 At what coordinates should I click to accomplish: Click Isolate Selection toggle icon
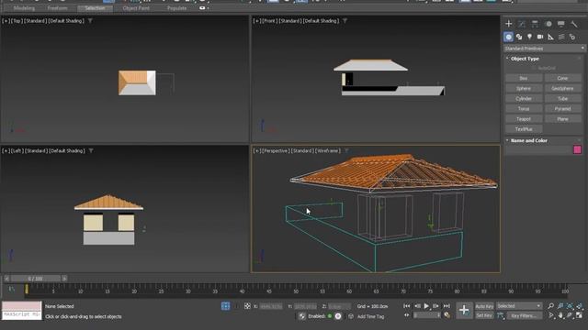pos(226,306)
